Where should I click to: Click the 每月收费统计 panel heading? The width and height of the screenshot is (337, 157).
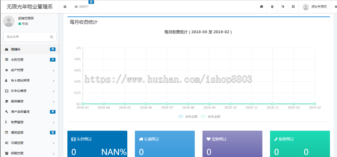tap(84, 22)
